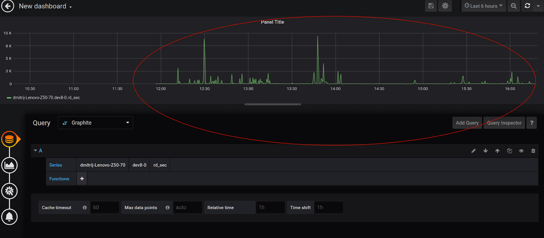Click the Panel Title header
The height and width of the screenshot is (238, 544).
(x=272, y=22)
